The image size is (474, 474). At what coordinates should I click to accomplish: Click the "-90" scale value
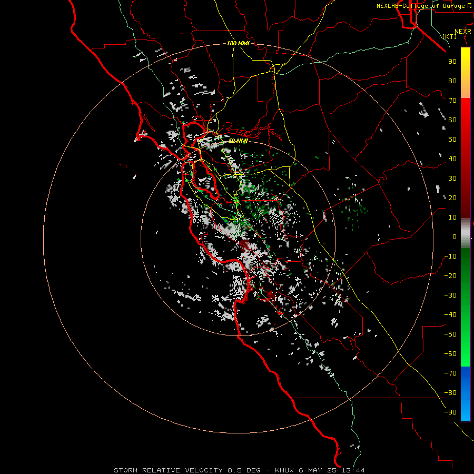[x=450, y=412]
